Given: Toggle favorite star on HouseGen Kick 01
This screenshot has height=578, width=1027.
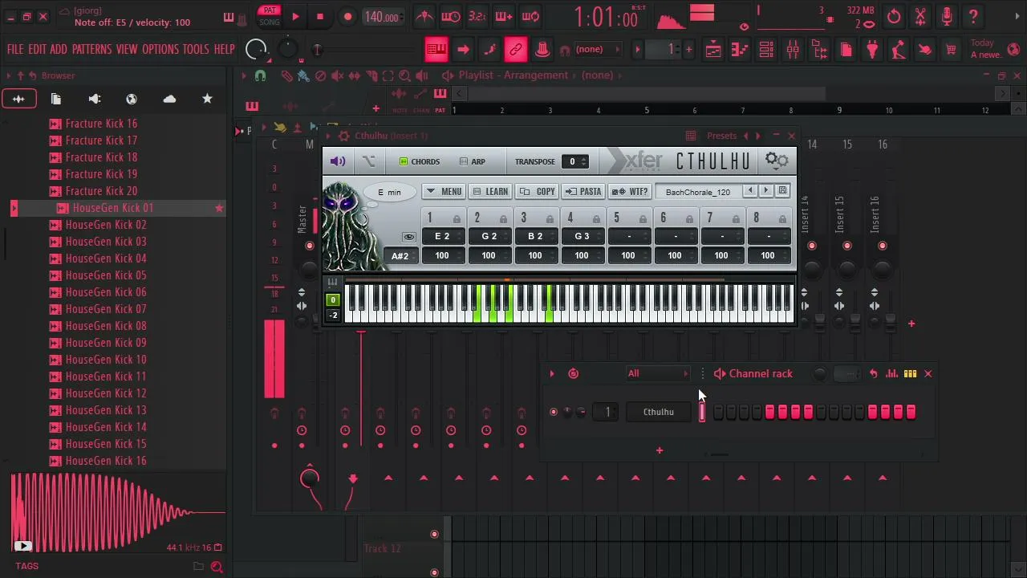Looking at the screenshot, I should pos(219,208).
